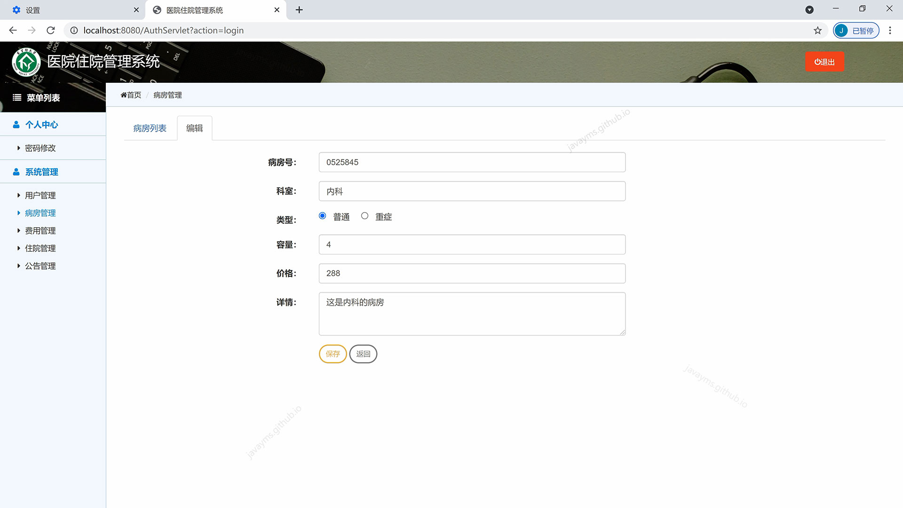The image size is (903, 508).
Task: Click into the 价格 input field
Action: 472,273
